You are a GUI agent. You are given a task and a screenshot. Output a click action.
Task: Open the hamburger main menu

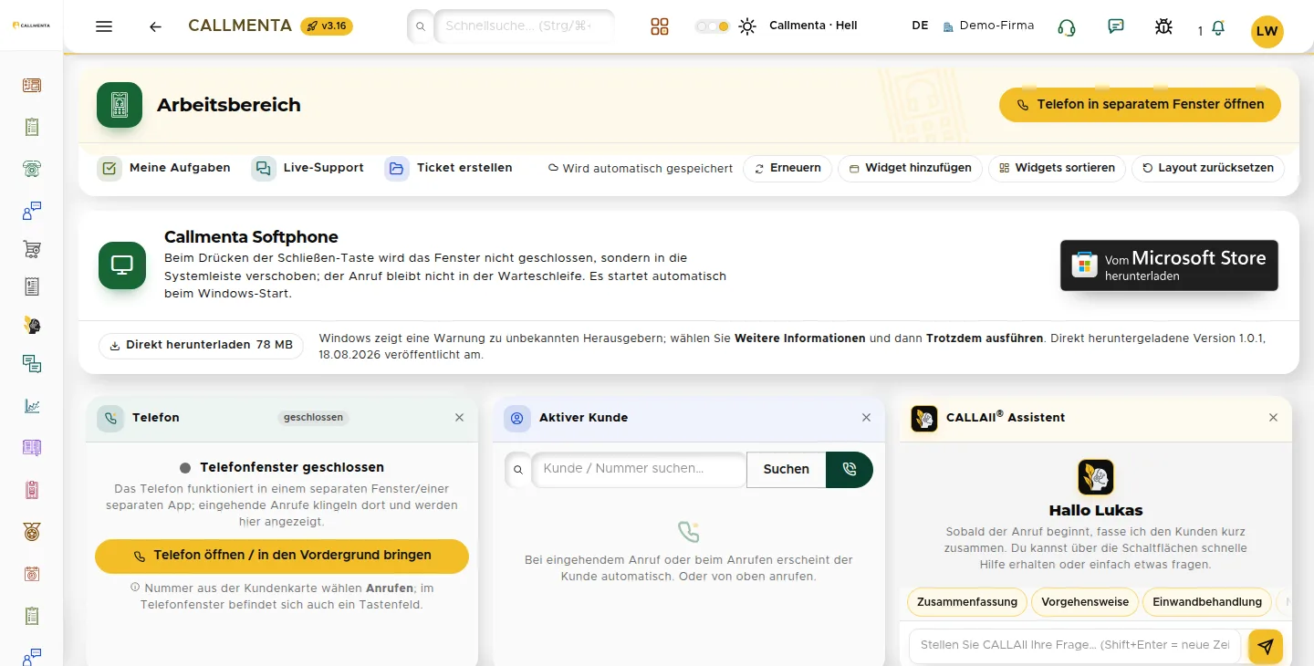(104, 26)
